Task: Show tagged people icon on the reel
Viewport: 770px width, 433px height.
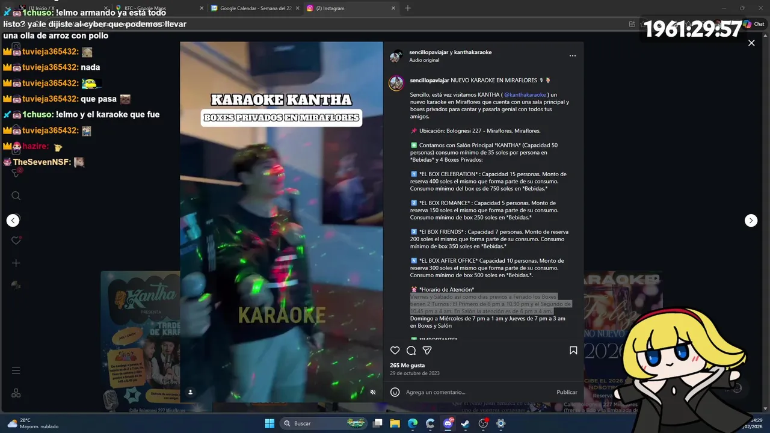Action: tap(190, 392)
